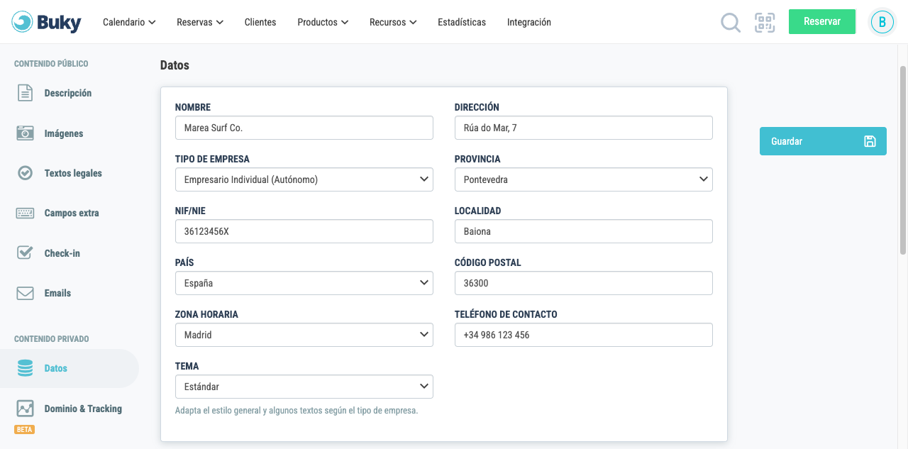Click the Textos legales checkmark icon
Screen dimensions: 908x449
pos(26,173)
